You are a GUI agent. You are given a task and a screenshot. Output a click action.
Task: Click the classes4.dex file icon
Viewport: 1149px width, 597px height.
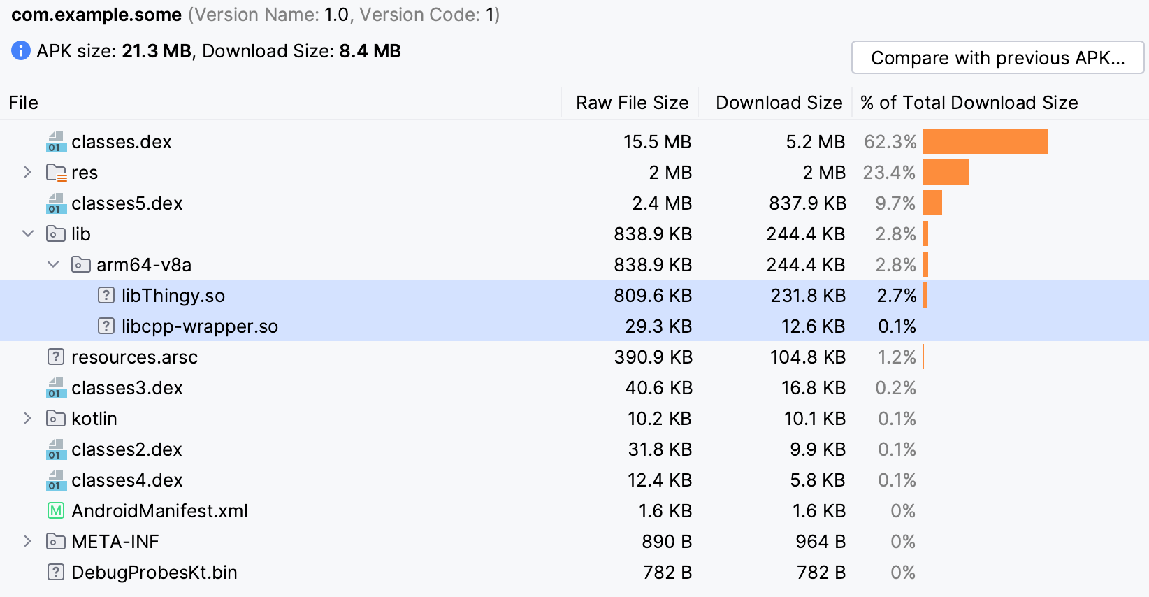pos(56,480)
